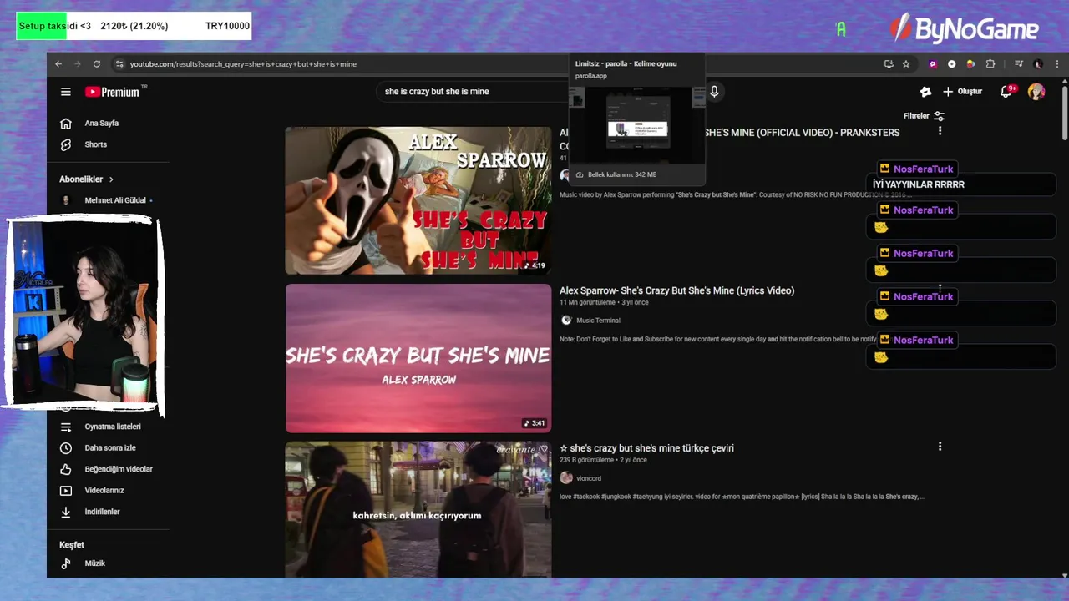Viewport: 1069px width, 601px height.
Task: Open more options for türkçe çeviri result
Action: point(940,447)
